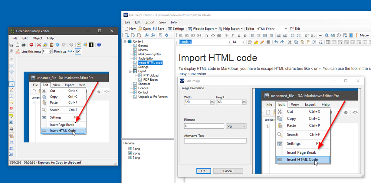This screenshot has width=371, height=183.
Task: Open the font size 14 dropdown
Action: tap(243, 42)
